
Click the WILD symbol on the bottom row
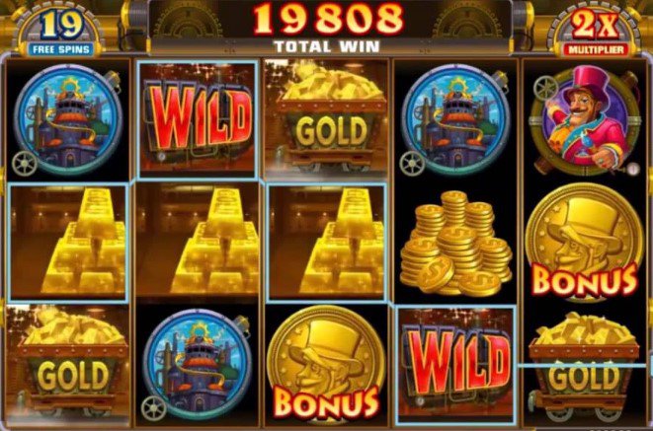[x=456, y=365]
